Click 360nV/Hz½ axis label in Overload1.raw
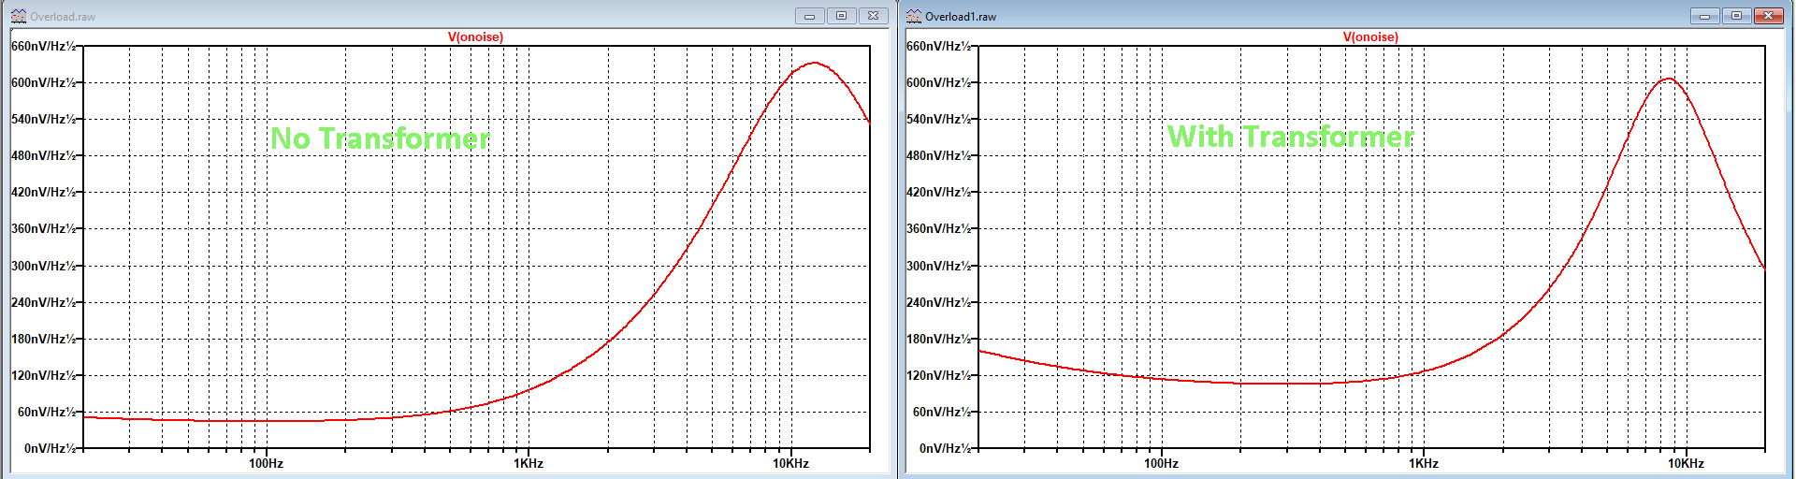1796x479 pixels. click(938, 228)
